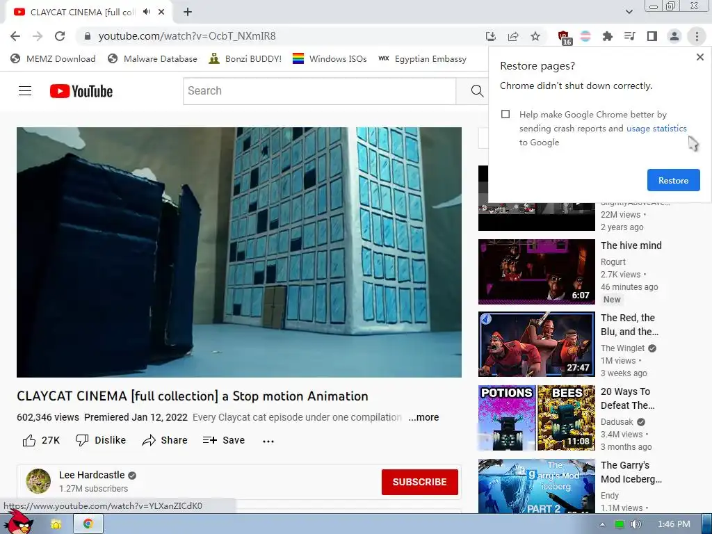Open the Malware Database bookmark
Screen dimensions: 712x534
[152, 59]
